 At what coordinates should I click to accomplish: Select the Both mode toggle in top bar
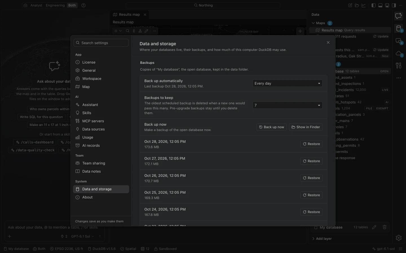(72, 5)
